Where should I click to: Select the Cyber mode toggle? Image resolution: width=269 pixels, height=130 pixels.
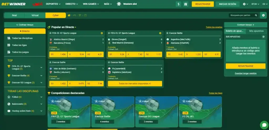pyautogui.click(x=56, y=15)
